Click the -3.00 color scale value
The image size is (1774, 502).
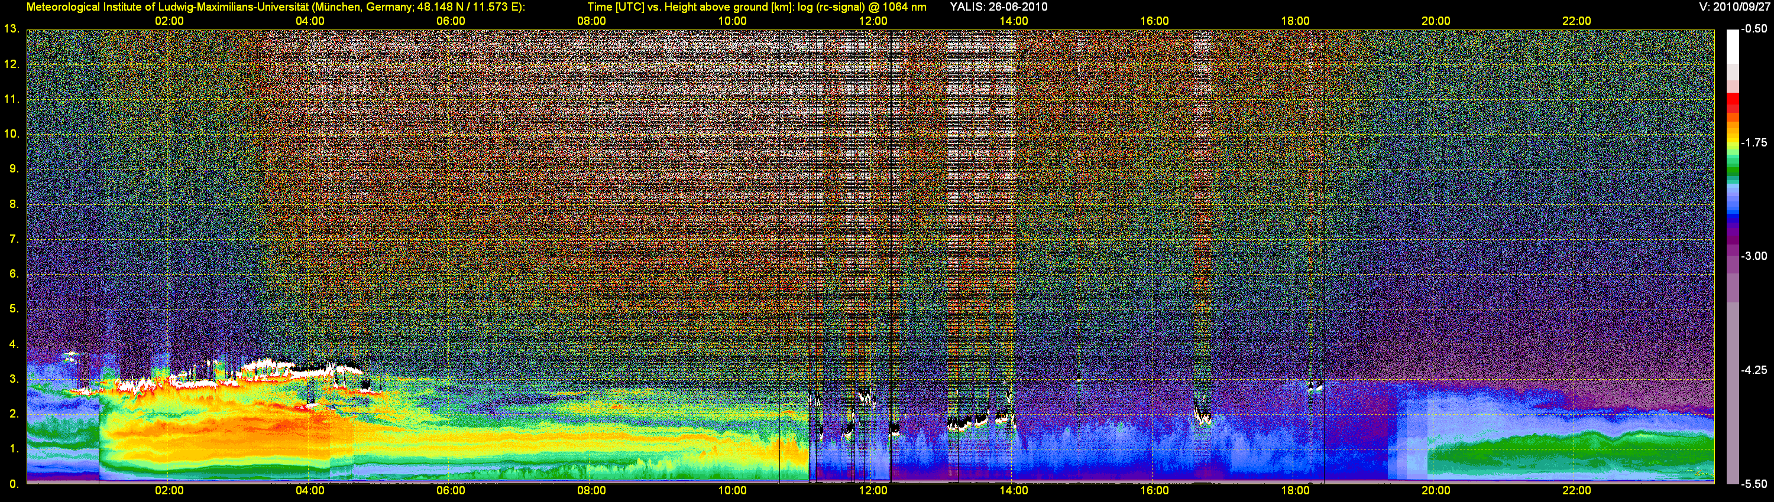(x=1754, y=256)
